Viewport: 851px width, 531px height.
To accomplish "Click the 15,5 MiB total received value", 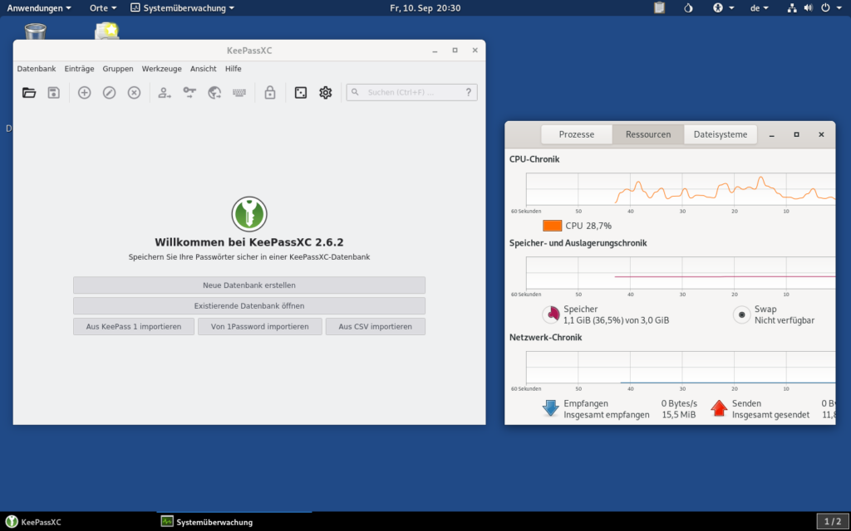I will [678, 415].
